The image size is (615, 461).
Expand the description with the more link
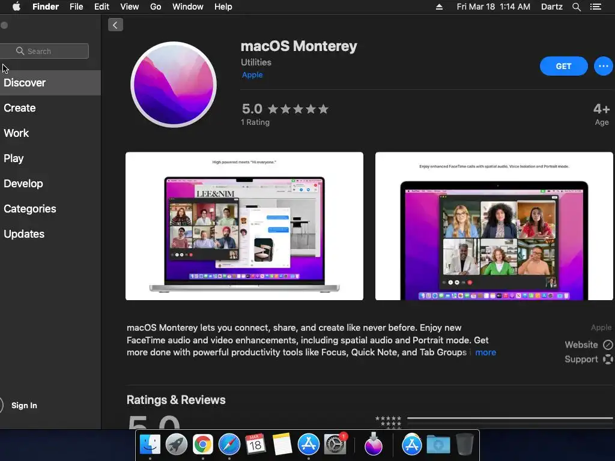(485, 352)
